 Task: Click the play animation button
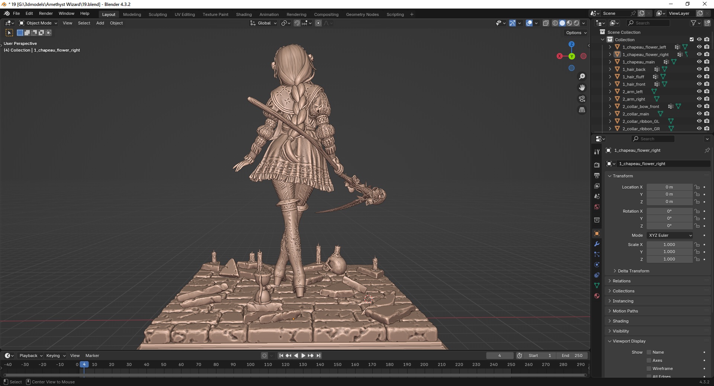click(303, 356)
